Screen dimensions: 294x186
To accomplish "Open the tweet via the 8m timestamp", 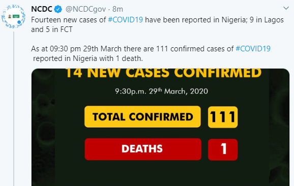I will click(x=117, y=9).
